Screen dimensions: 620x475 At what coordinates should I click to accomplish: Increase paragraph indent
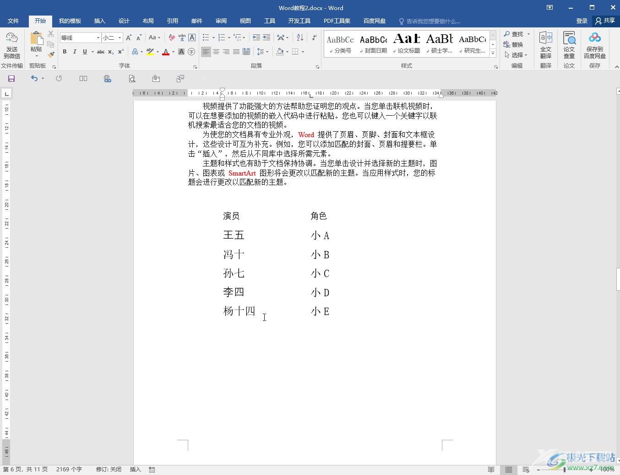(266, 37)
